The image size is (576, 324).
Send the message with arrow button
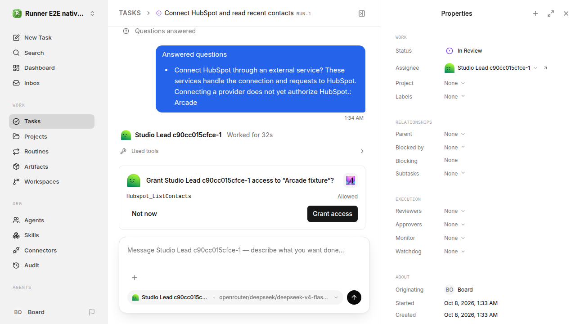click(354, 297)
